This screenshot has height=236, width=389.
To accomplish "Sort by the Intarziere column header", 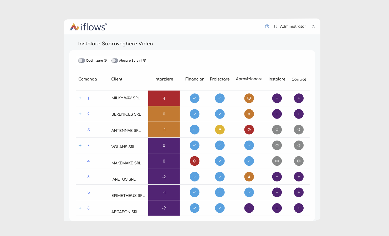I will pyautogui.click(x=164, y=79).
